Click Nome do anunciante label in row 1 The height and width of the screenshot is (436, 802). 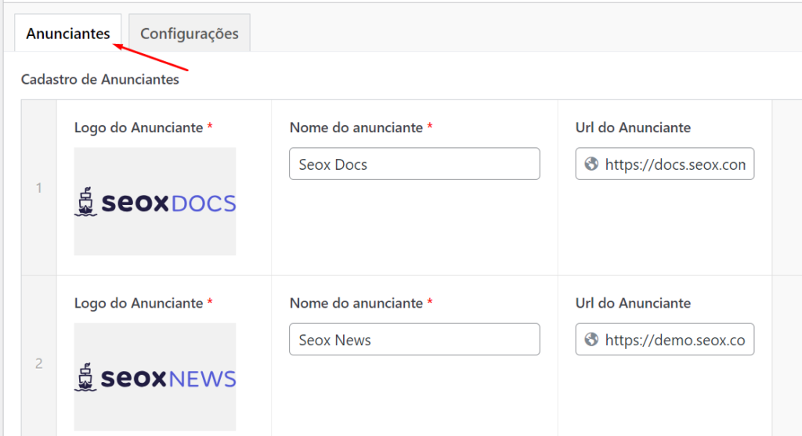(x=356, y=128)
